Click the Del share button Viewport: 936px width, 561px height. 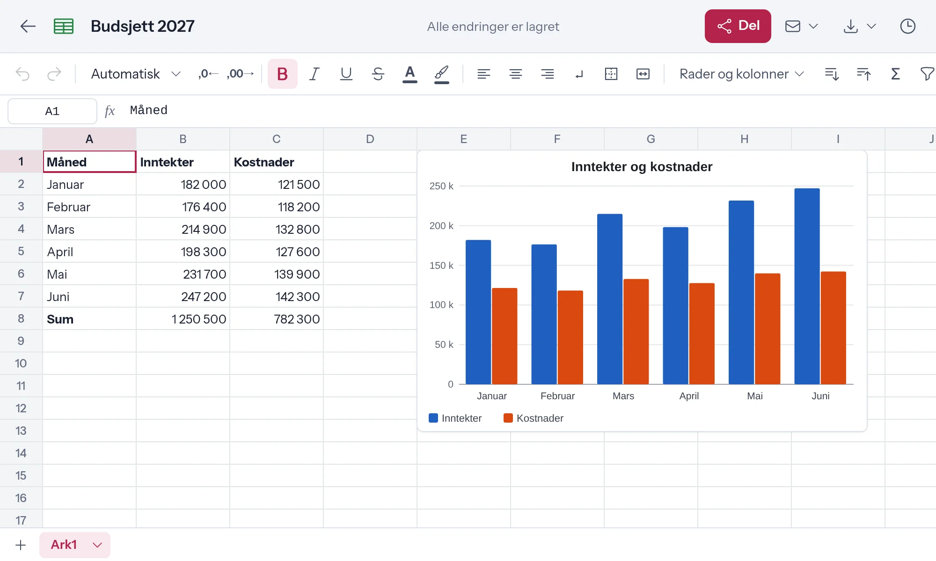738,26
